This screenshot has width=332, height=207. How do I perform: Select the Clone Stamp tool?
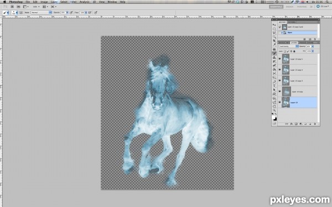click(x=274, y=57)
